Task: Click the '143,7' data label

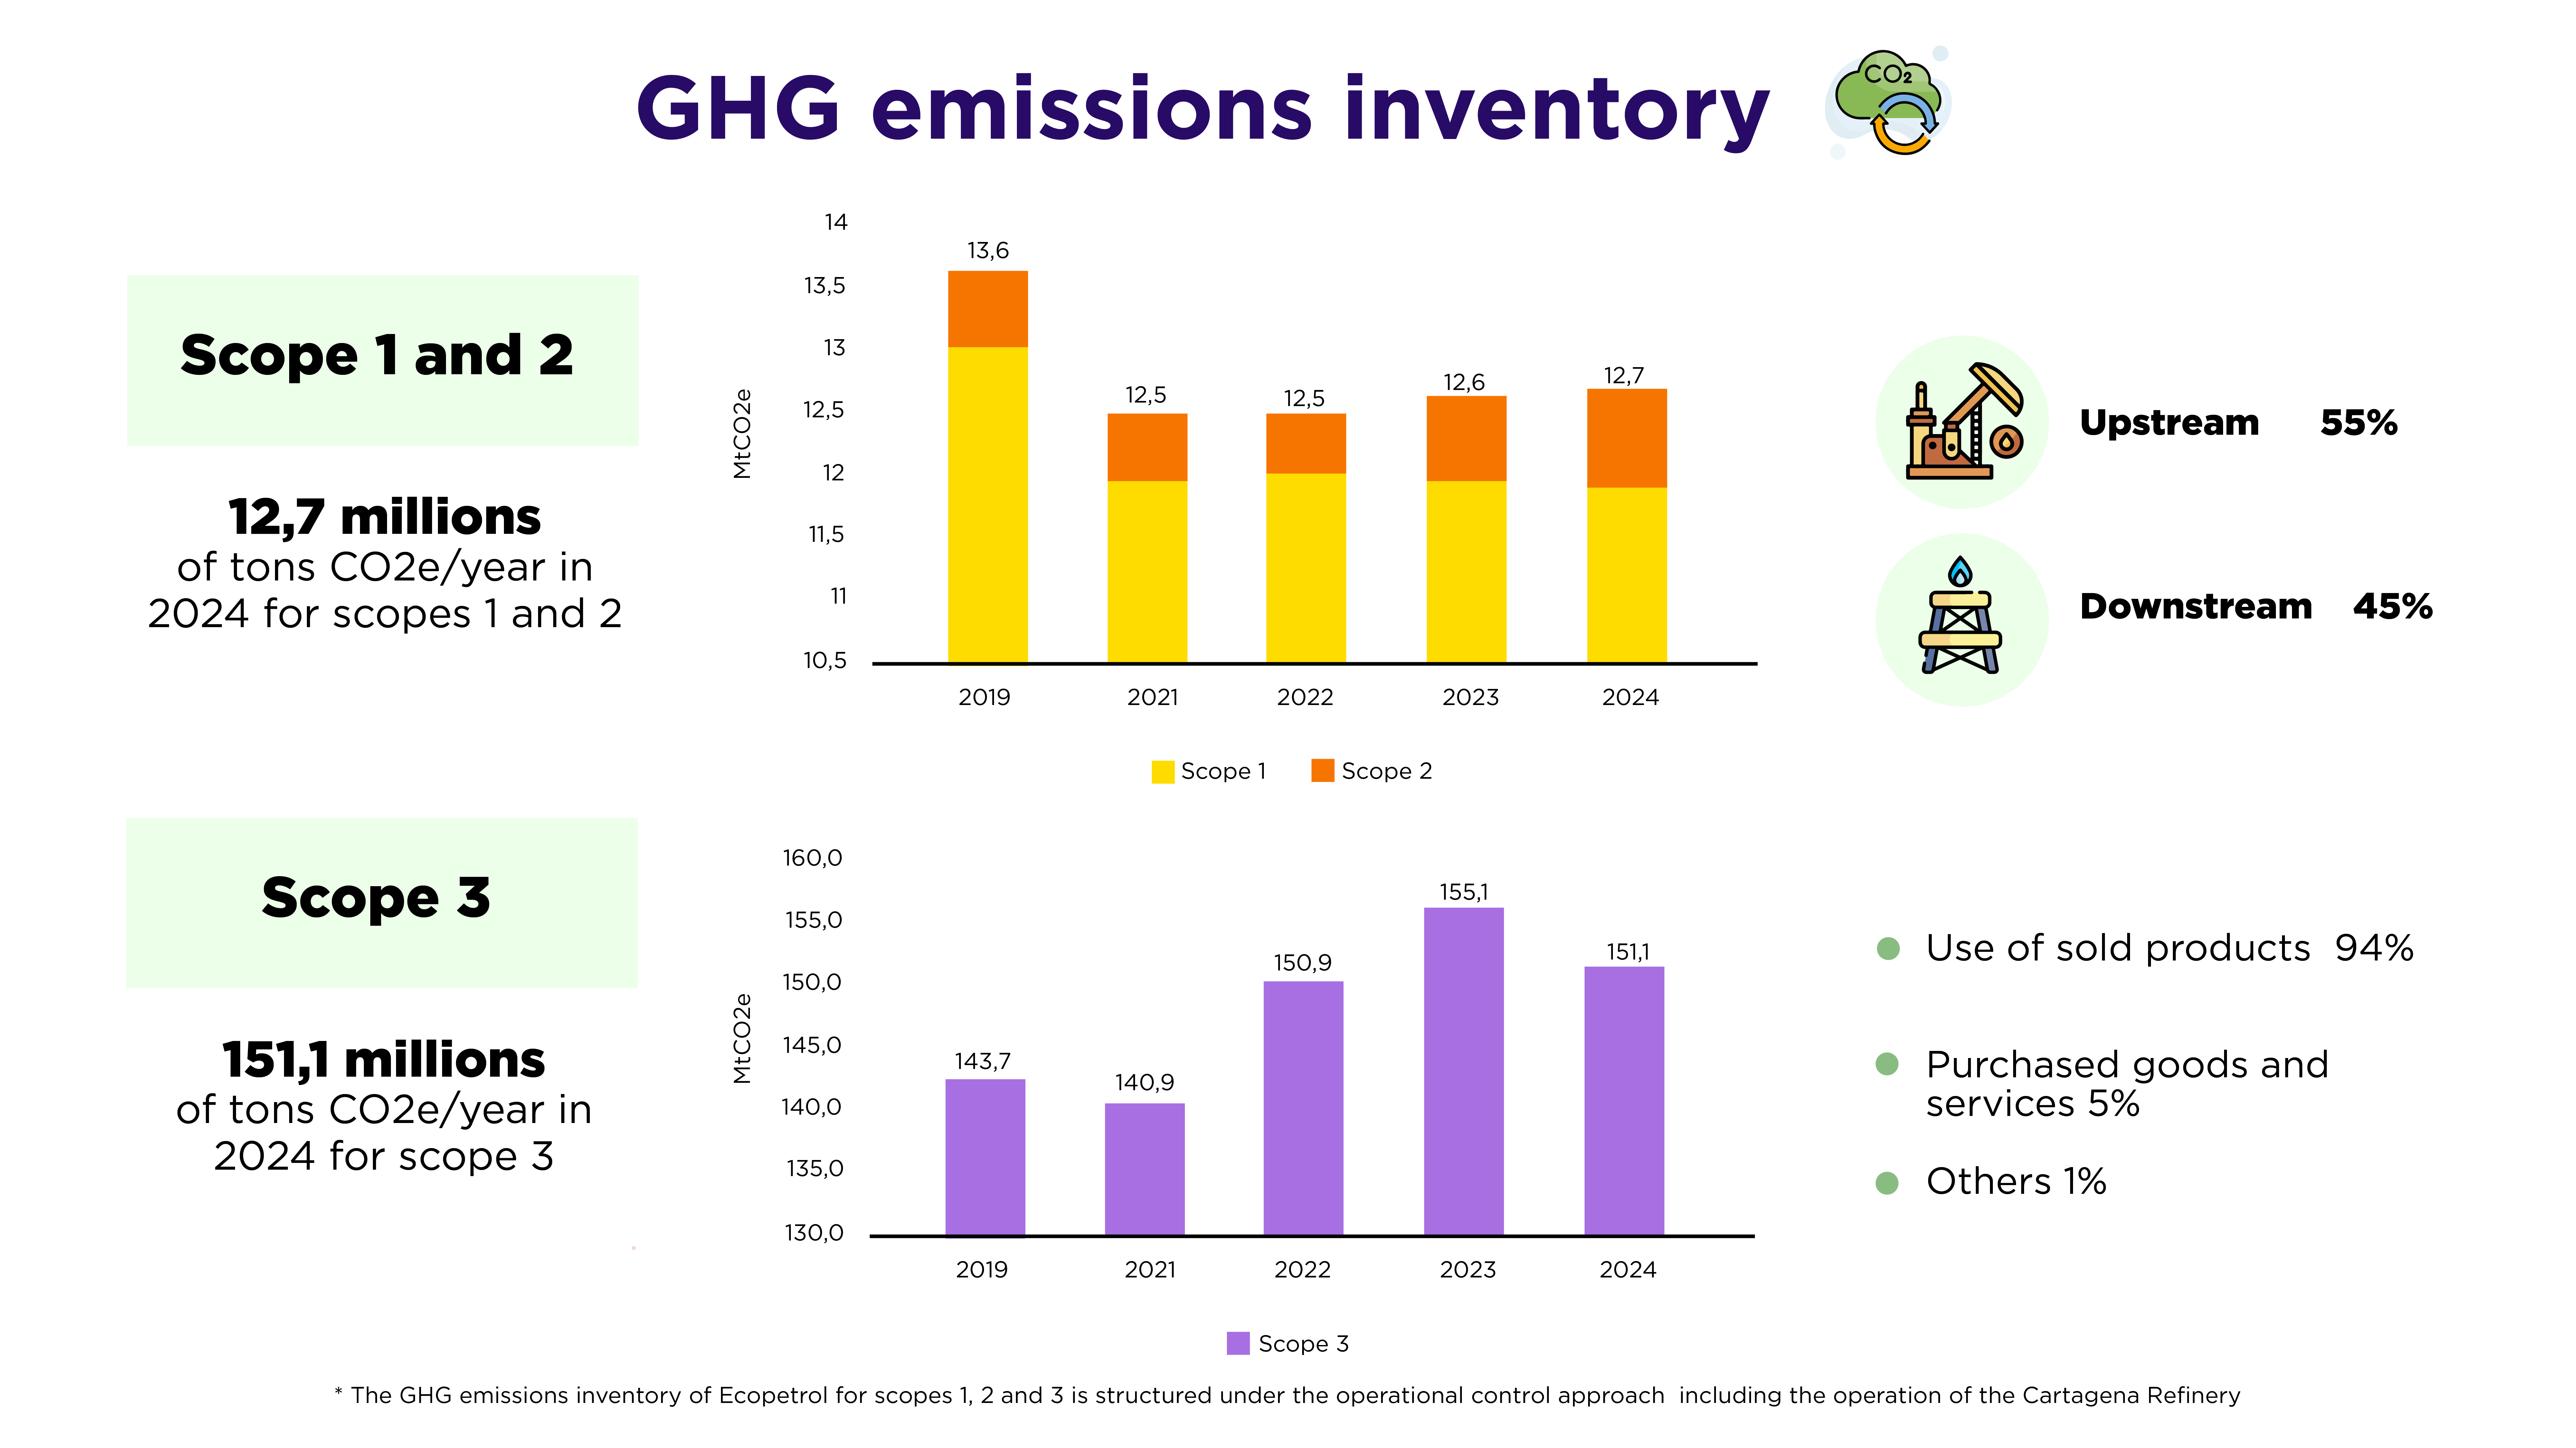Action: (983, 1061)
